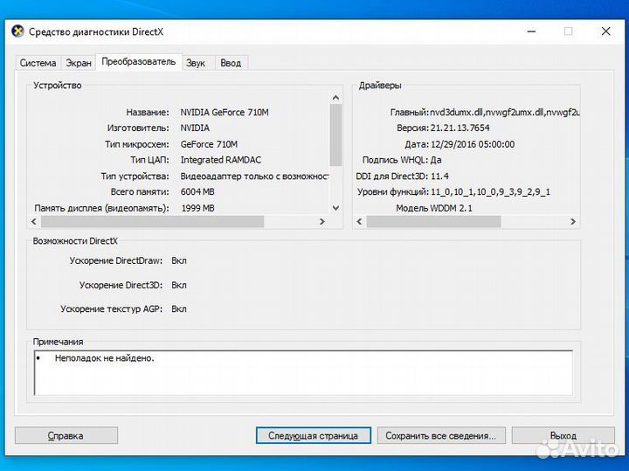Click Сохранить все сведения button
Viewport: 629px width, 471px height.
(441, 436)
